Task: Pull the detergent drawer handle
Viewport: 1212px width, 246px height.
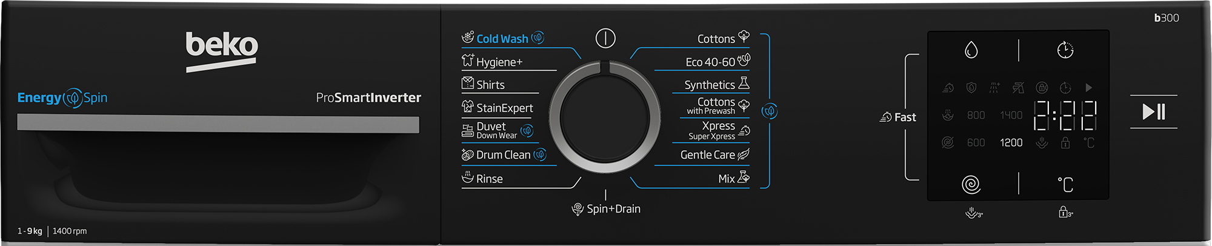Action: 218,124
